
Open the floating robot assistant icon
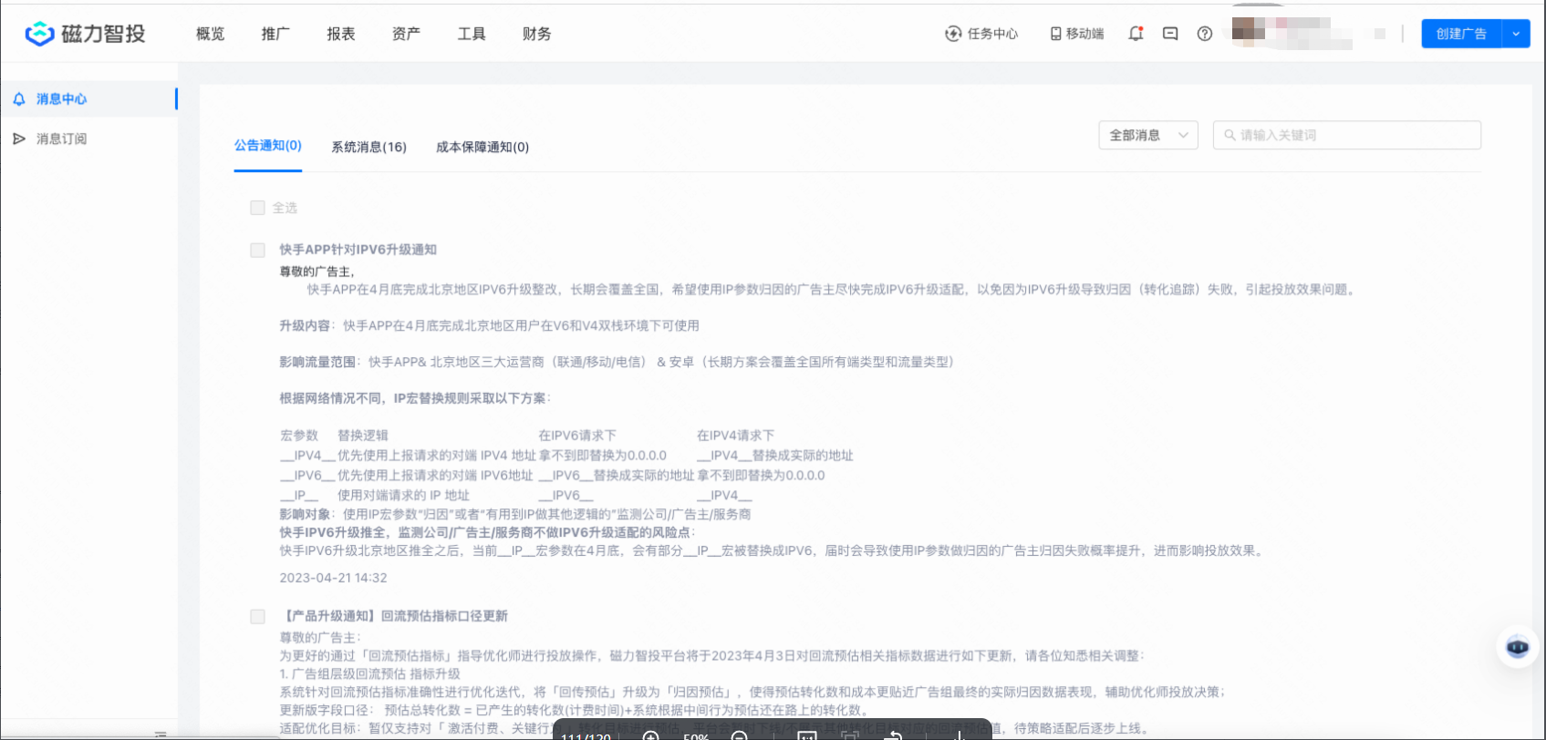click(1518, 647)
